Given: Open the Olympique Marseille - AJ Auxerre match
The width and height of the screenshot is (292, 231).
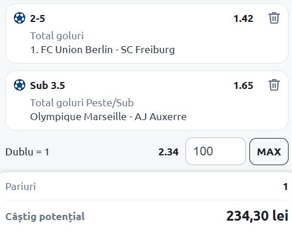Looking at the screenshot, I should (x=108, y=117).
